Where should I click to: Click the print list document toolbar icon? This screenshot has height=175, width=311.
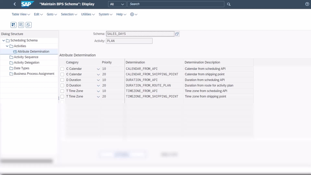tap(29, 25)
